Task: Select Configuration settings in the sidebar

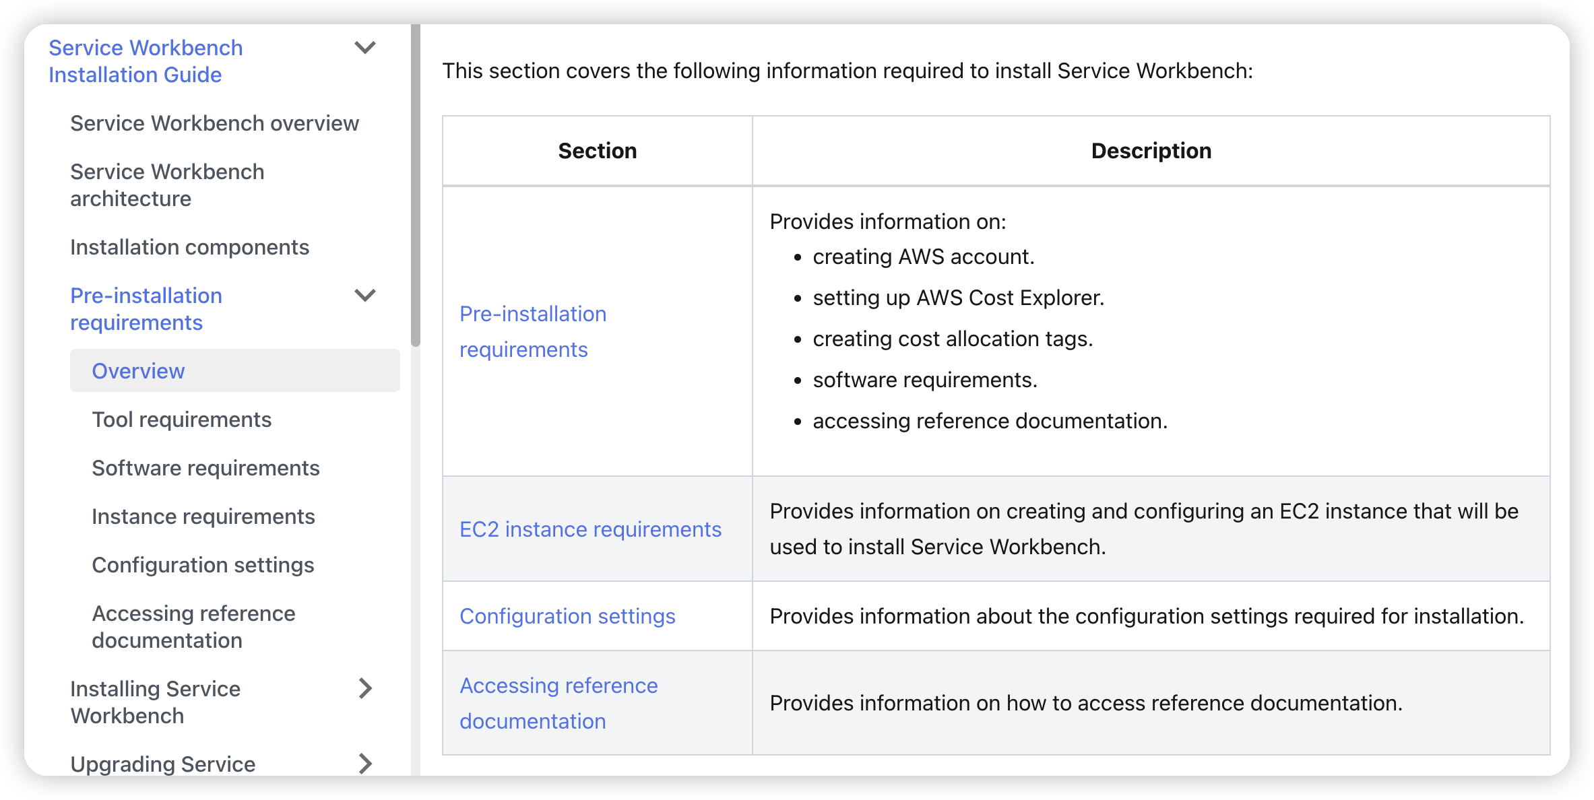Action: 202,564
